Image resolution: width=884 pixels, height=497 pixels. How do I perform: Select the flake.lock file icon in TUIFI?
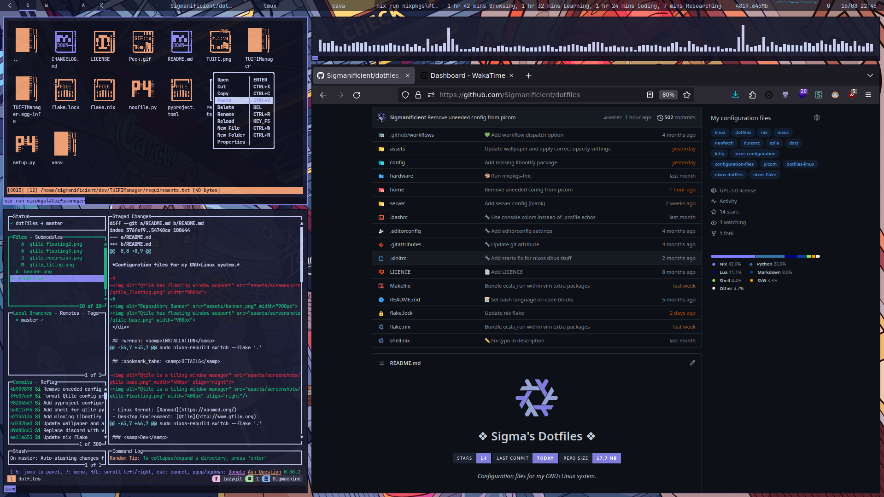click(65, 90)
